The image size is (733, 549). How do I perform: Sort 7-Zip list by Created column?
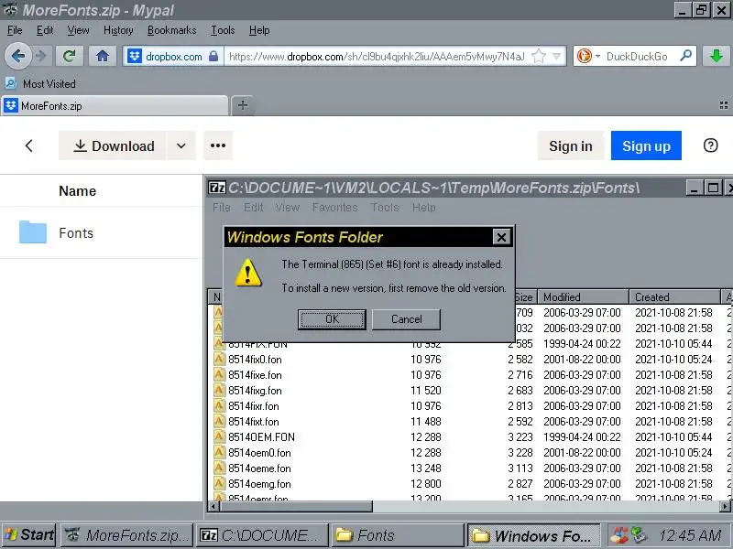coord(674,296)
